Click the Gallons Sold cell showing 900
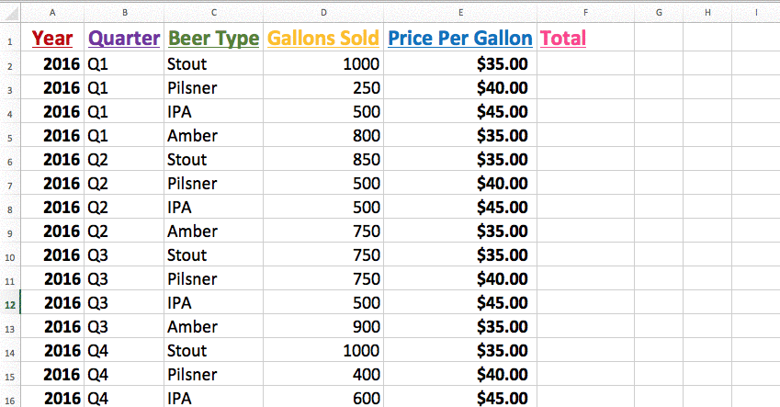Screen dimensions: 780x407 [323, 327]
